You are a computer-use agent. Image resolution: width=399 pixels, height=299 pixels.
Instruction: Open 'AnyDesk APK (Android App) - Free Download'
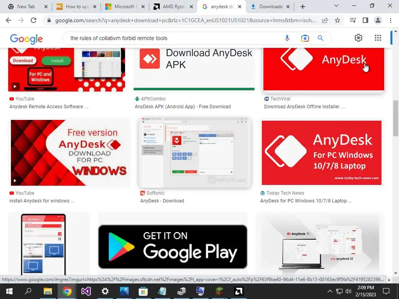(183, 107)
